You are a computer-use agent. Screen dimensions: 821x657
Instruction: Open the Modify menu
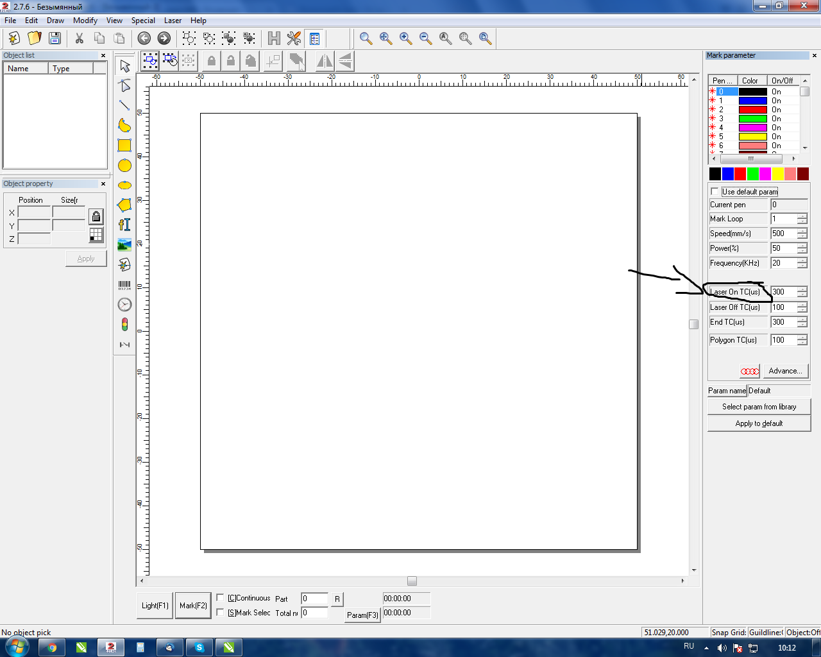point(85,21)
